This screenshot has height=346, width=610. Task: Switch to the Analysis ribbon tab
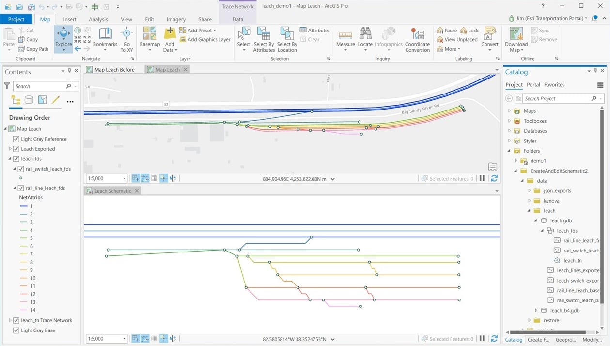coord(98,19)
